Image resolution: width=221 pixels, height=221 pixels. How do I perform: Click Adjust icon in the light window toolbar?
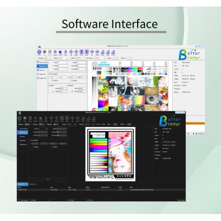(x=55, y=52)
